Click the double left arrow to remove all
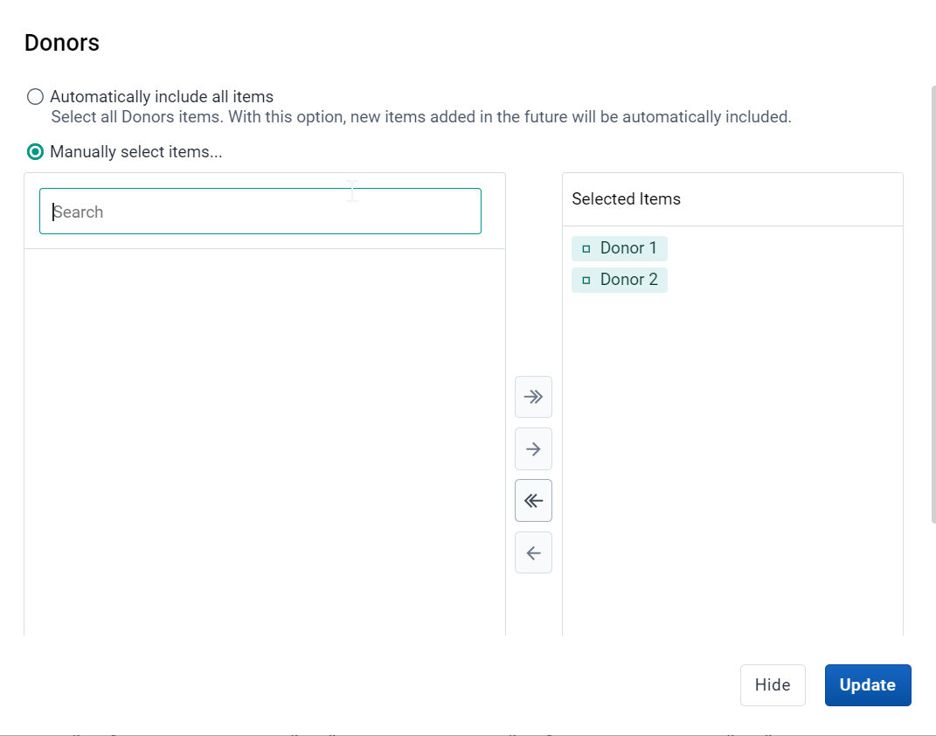This screenshot has width=936, height=736. (x=533, y=500)
